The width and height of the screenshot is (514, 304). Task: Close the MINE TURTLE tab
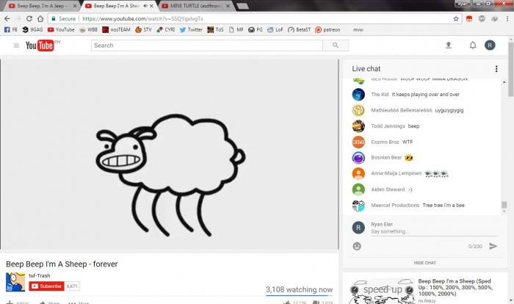228,6
